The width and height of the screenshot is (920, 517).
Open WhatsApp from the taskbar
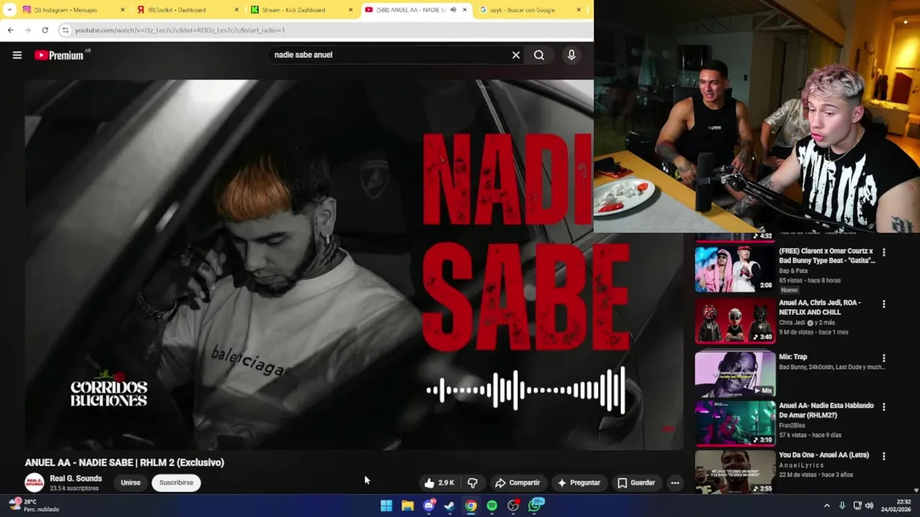click(x=535, y=506)
